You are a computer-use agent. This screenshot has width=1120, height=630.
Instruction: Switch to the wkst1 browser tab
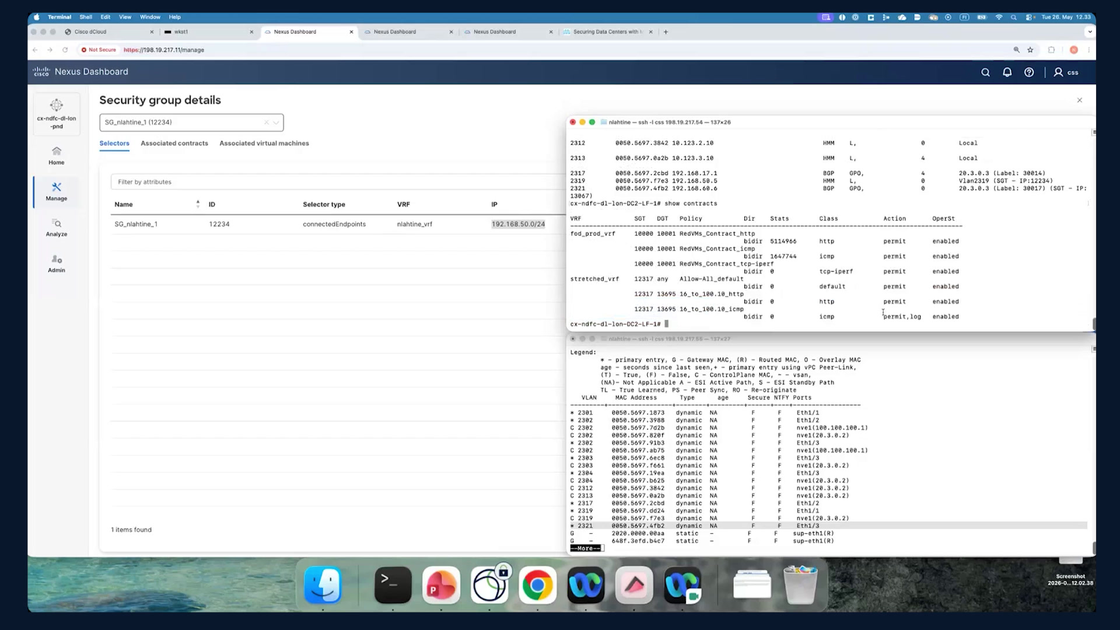tap(208, 32)
